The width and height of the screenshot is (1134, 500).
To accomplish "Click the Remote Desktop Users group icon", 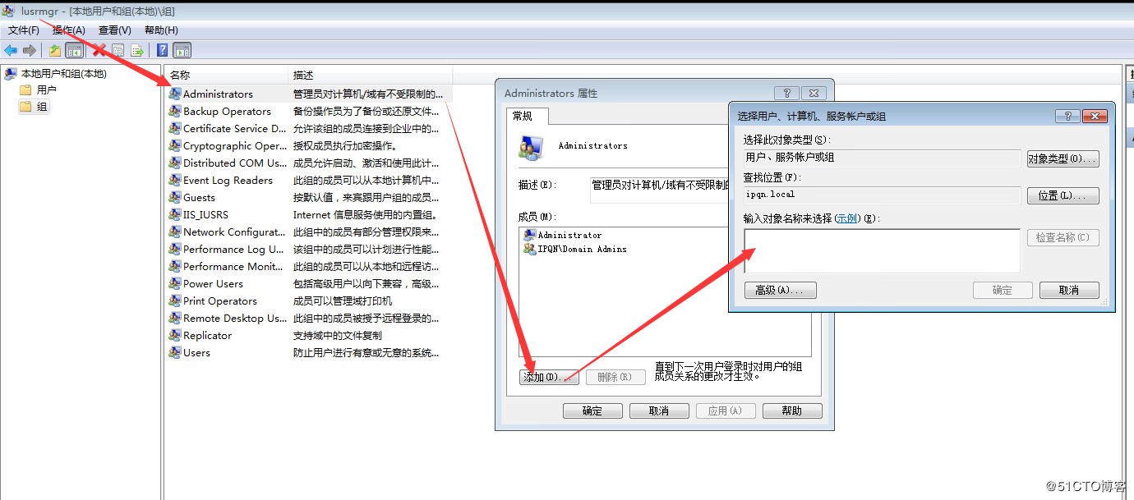I will pyautogui.click(x=175, y=318).
